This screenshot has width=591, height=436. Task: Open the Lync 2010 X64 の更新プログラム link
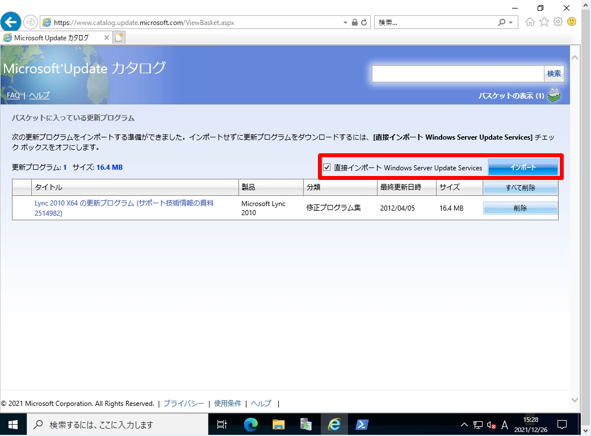(x=124, y=208)
